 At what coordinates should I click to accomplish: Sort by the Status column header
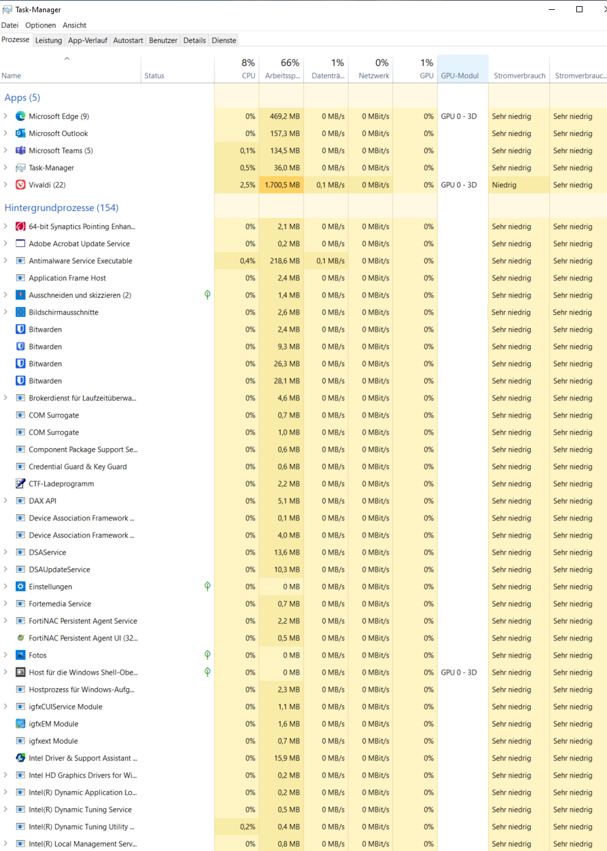pyautogui.click(x=178, y=69)
